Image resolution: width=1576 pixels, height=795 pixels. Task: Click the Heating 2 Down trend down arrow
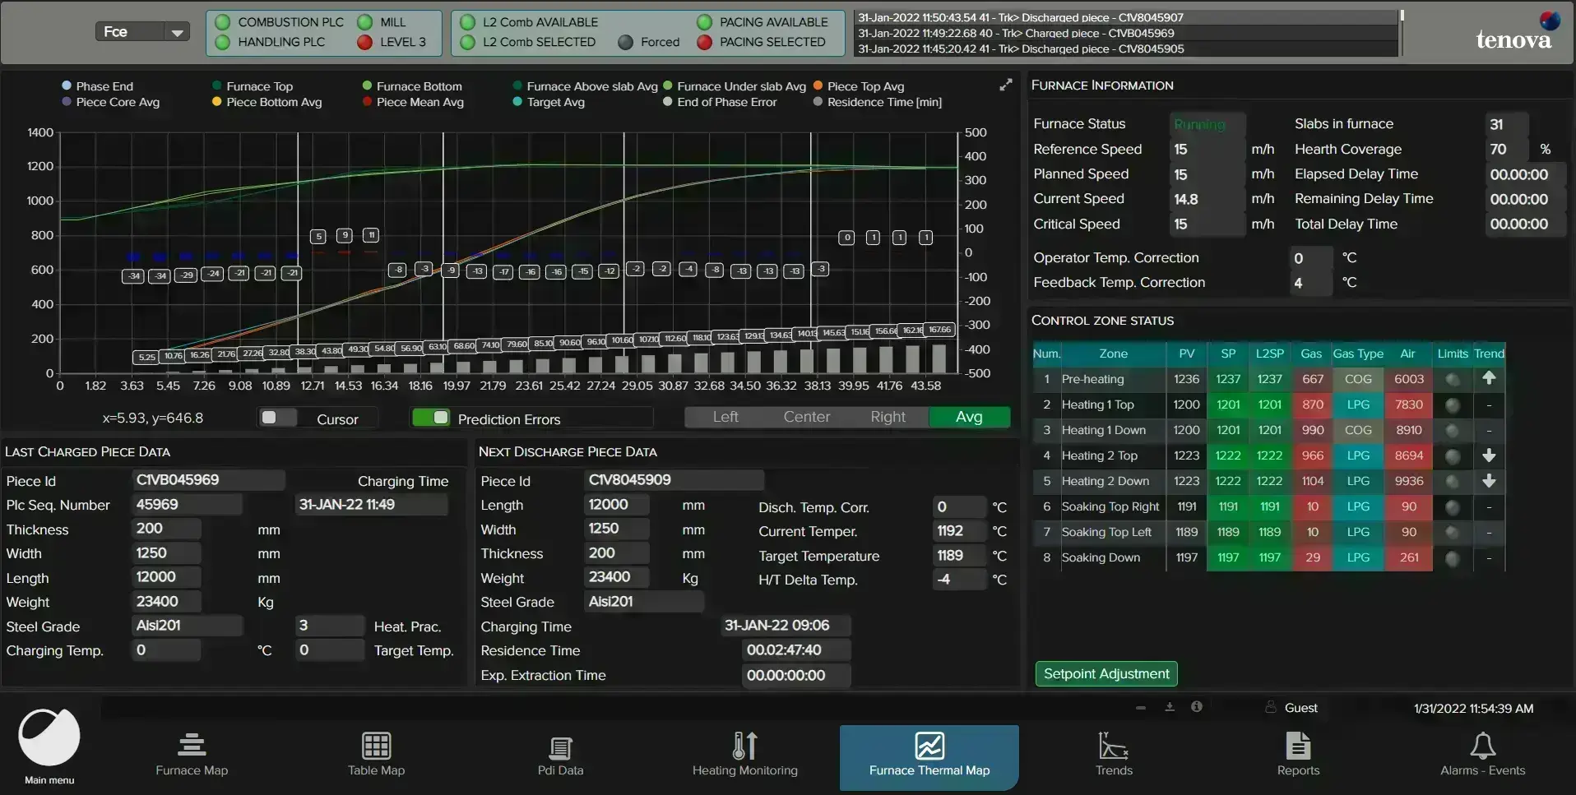click(x=1489, y=481)
